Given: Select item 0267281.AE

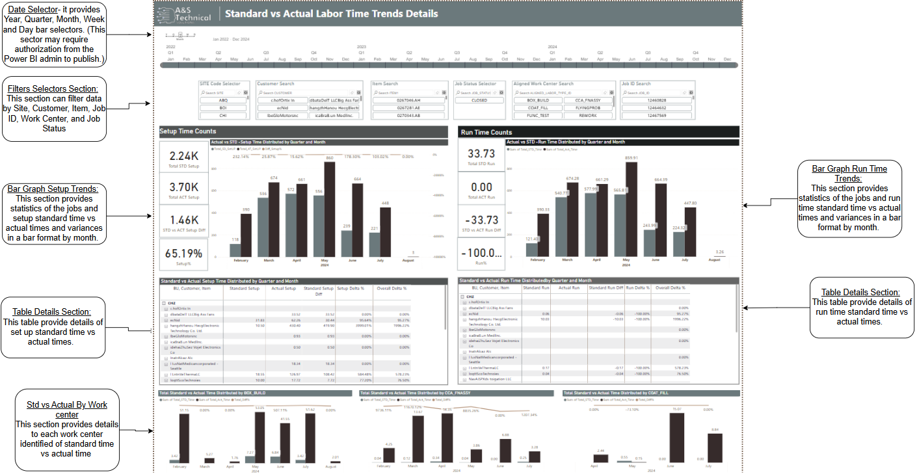Looking at the screenshot, I should 408,107.
